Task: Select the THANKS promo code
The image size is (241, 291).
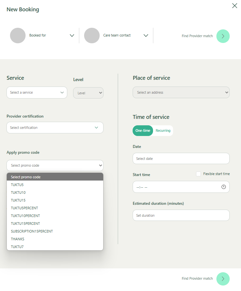Action: (x=17, y=239)
